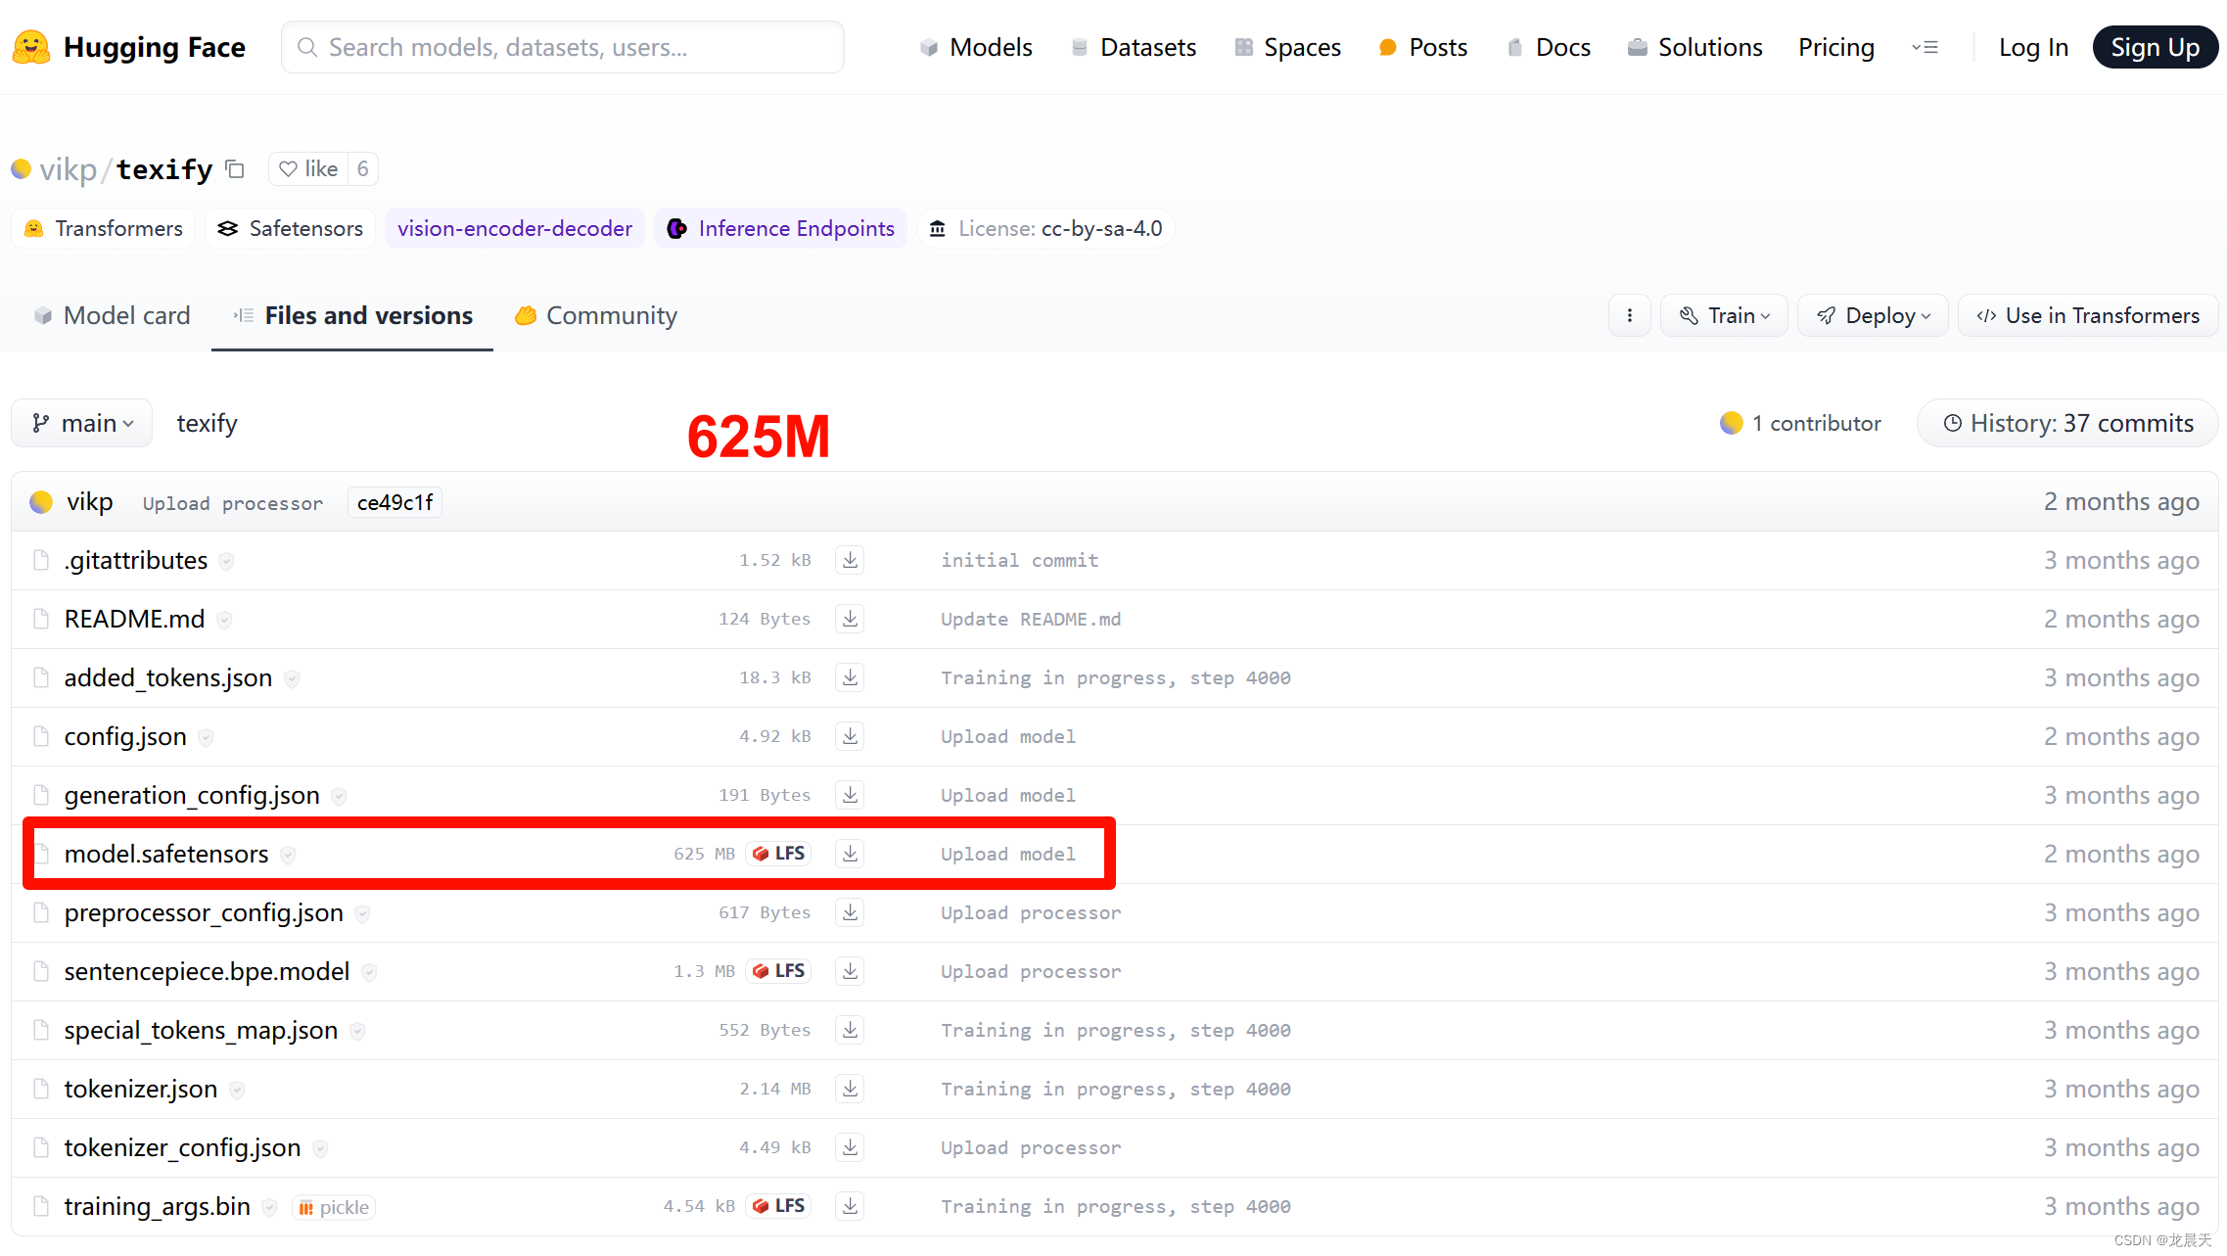
Task: Download the model.safetensors file
Action: pos(850,854)
